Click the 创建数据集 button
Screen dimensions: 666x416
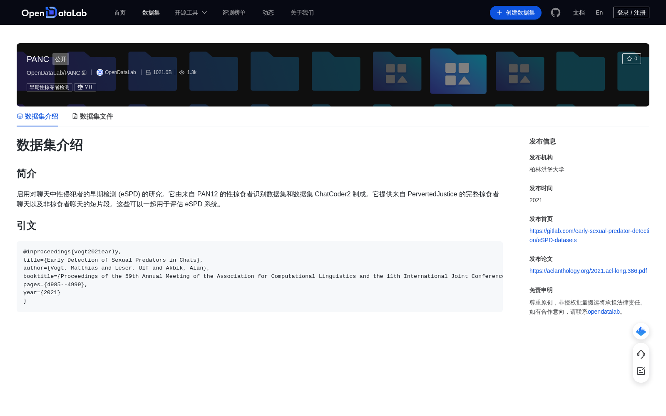coord(516,12)
